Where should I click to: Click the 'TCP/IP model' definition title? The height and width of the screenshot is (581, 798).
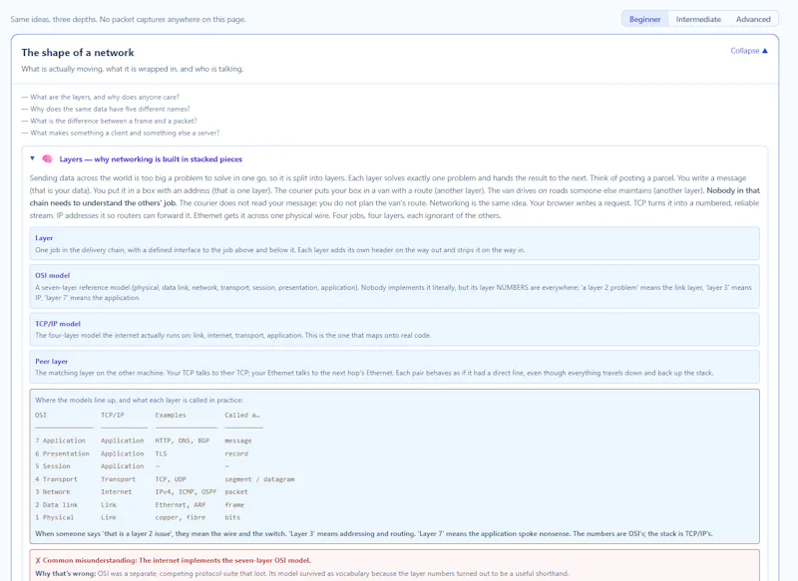[58, 324]
